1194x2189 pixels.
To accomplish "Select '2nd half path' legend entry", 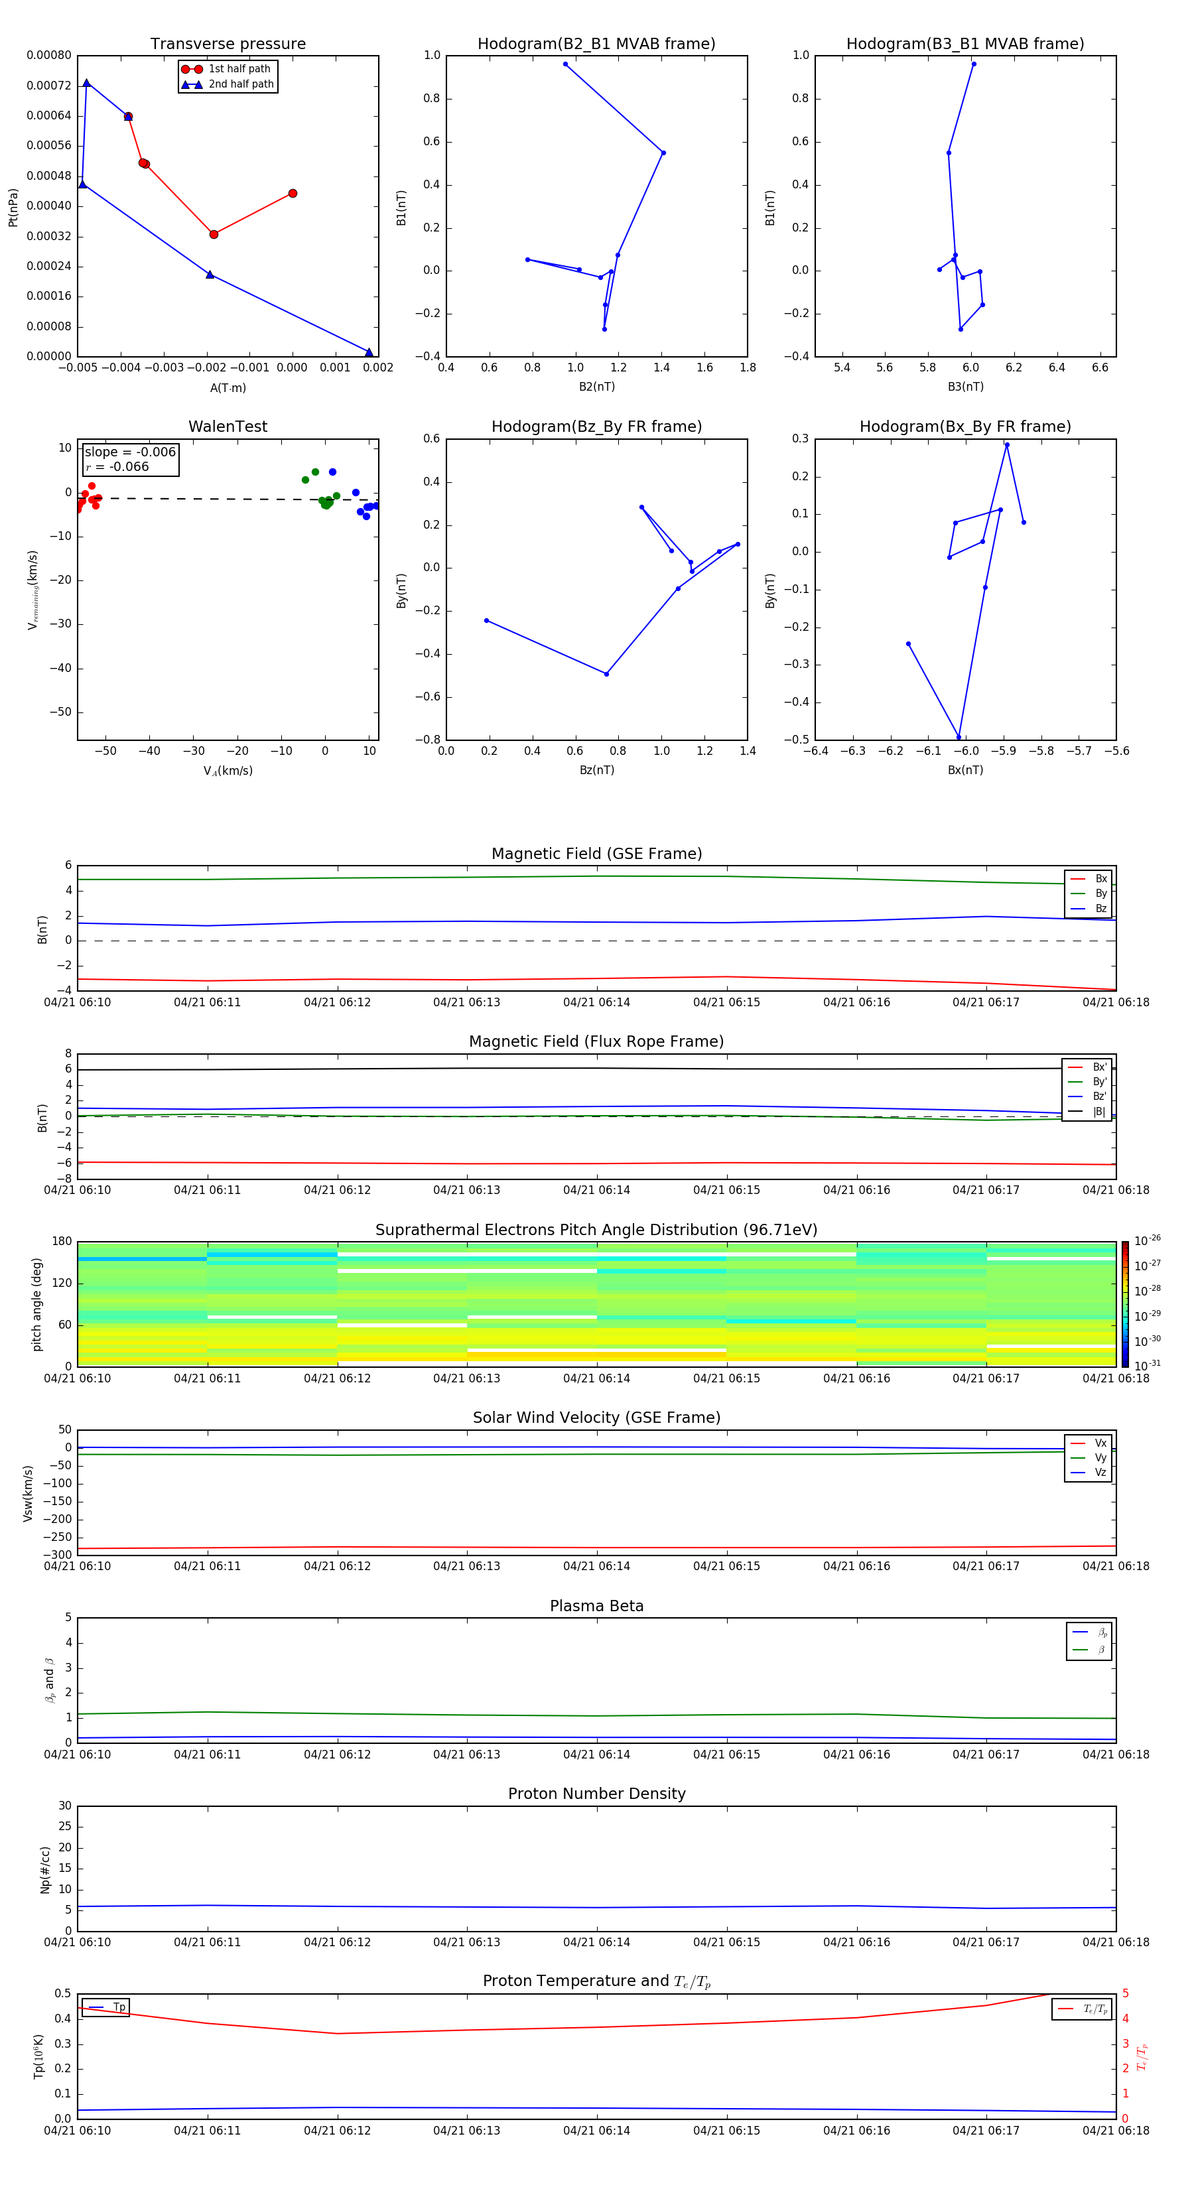I will coord(228,84).
